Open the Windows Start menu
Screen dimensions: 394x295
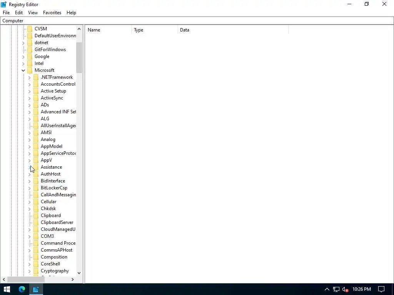point(7,289)
